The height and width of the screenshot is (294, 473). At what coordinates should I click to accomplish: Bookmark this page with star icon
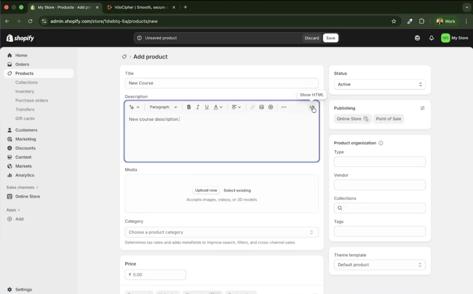(x=394, y=21)
